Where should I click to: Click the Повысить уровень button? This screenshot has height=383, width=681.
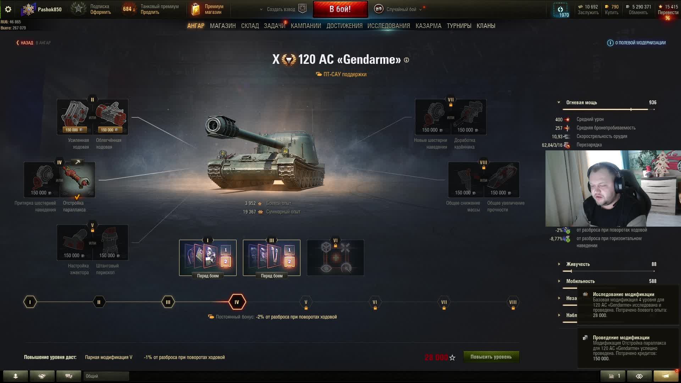click(x=491, y=357)
